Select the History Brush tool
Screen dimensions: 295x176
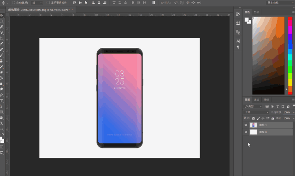click(x=1, y=67)
